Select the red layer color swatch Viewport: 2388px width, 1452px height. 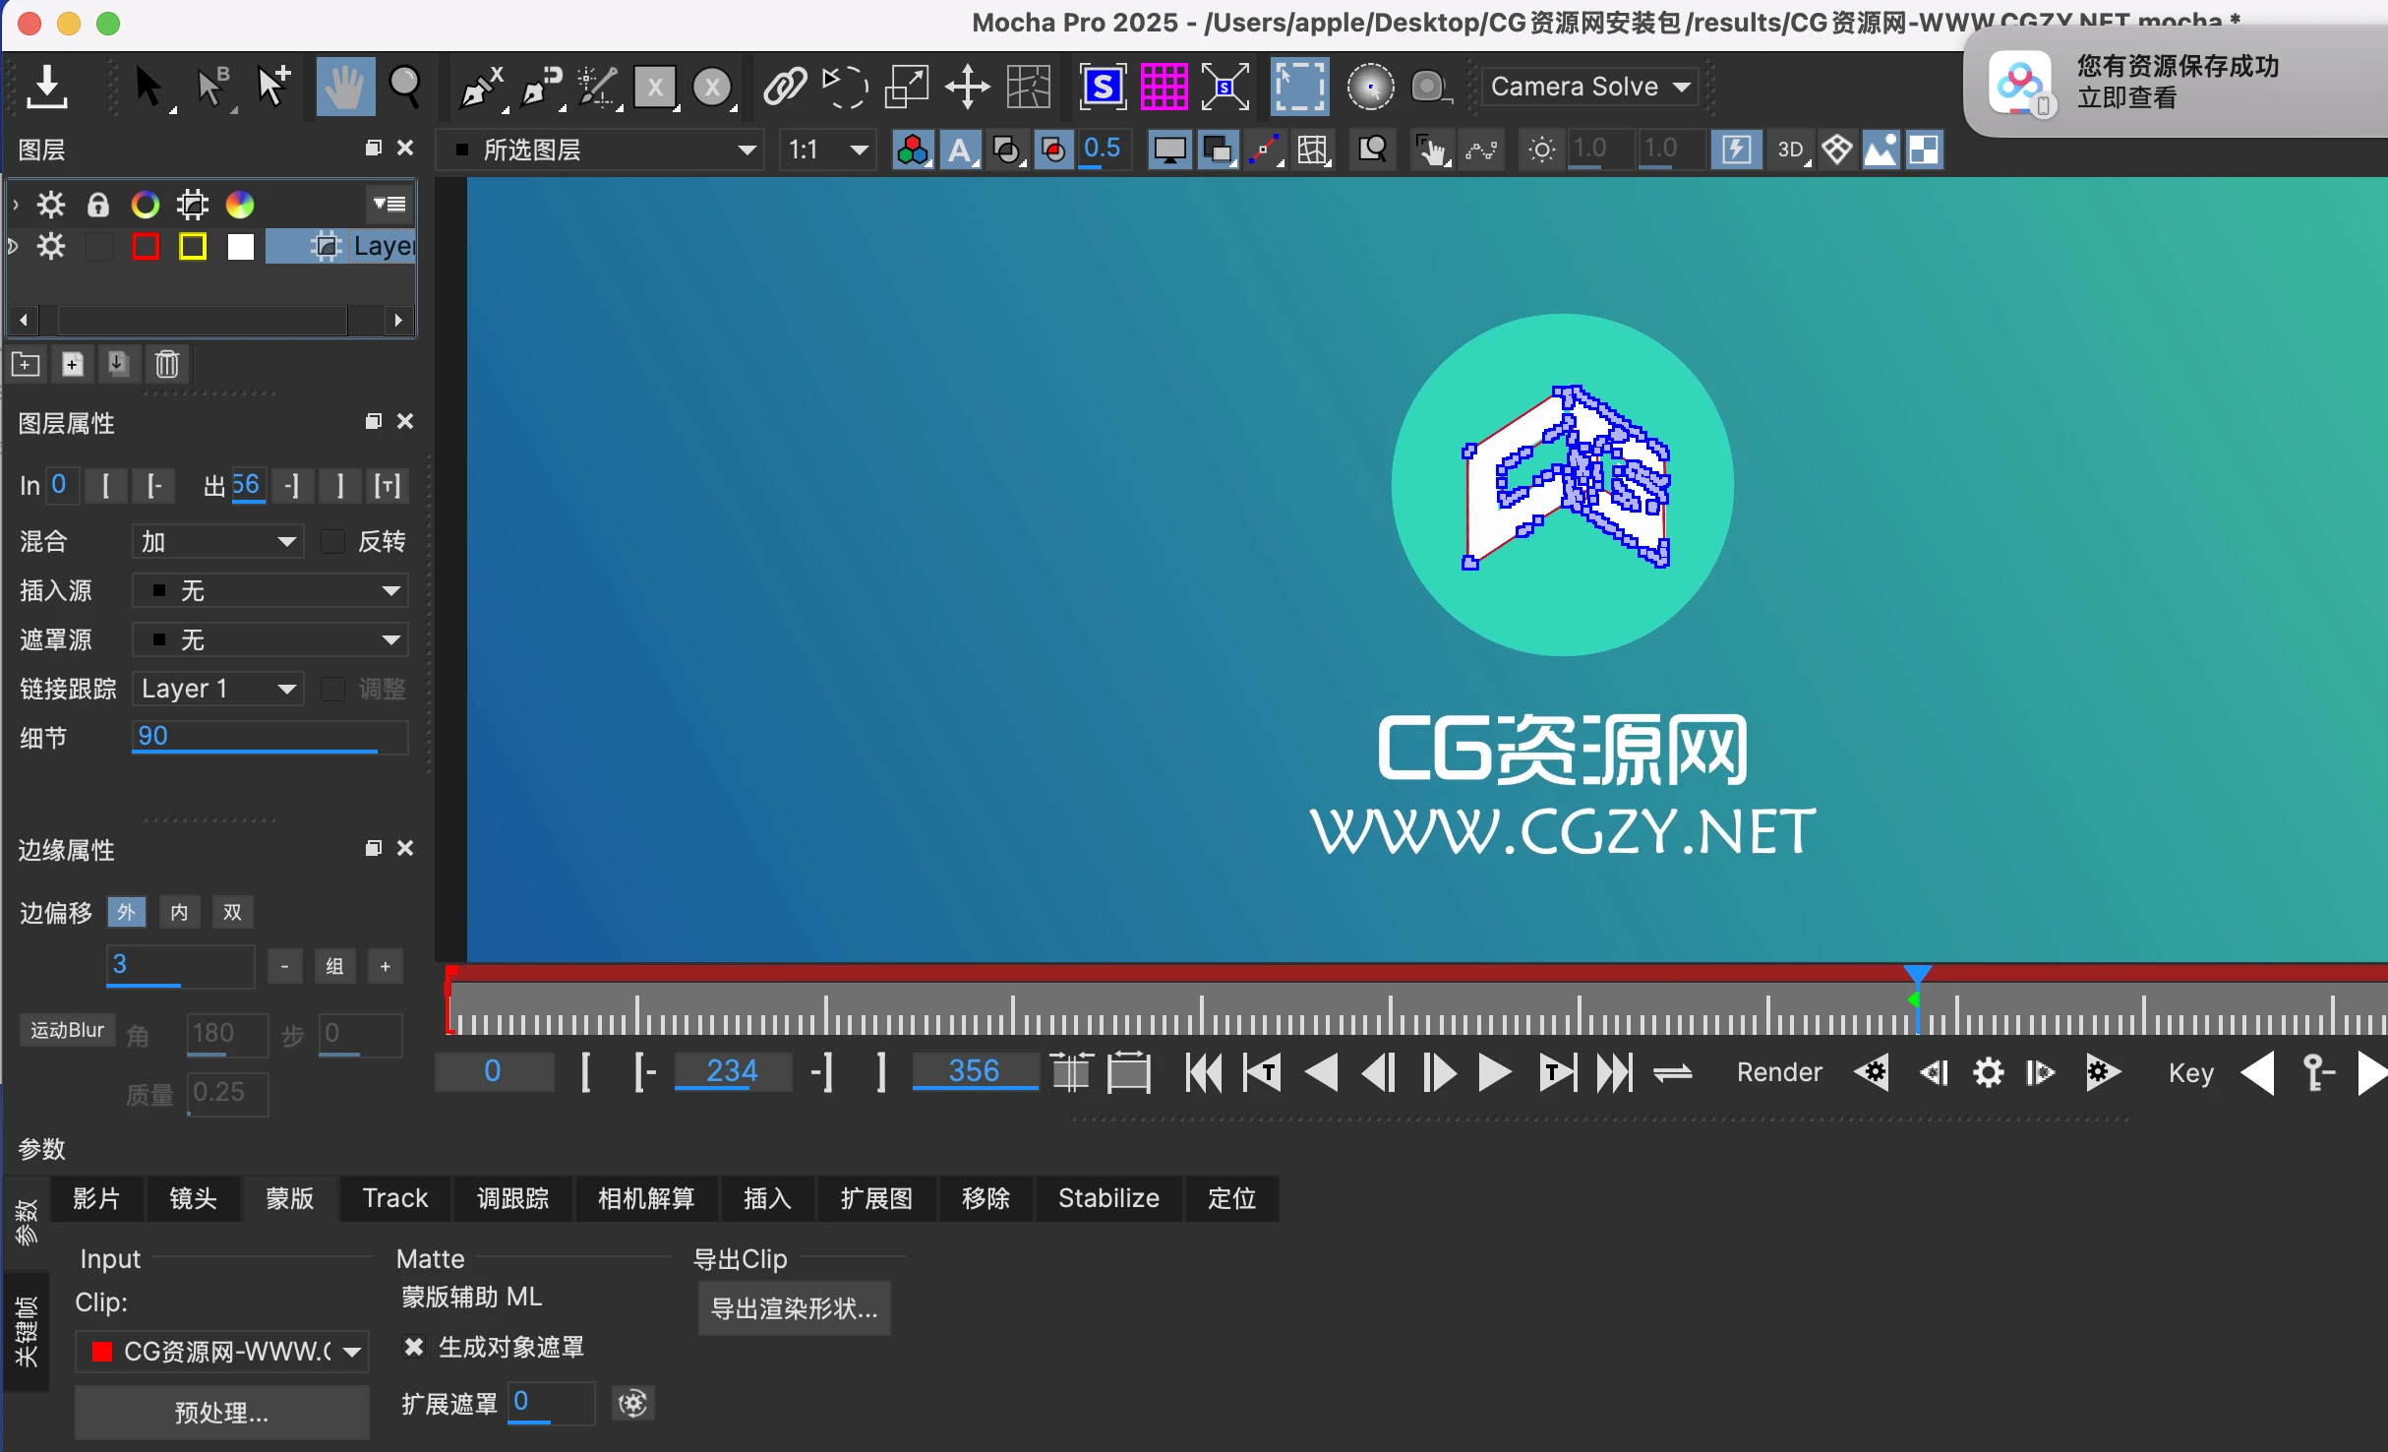[x=145, y=247]
